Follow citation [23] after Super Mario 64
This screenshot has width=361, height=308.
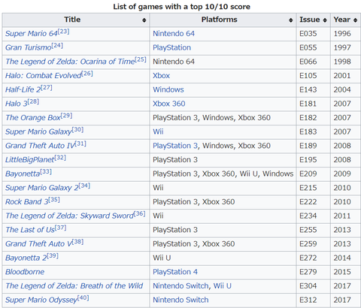pyautogui.click(x=63, y=32)
